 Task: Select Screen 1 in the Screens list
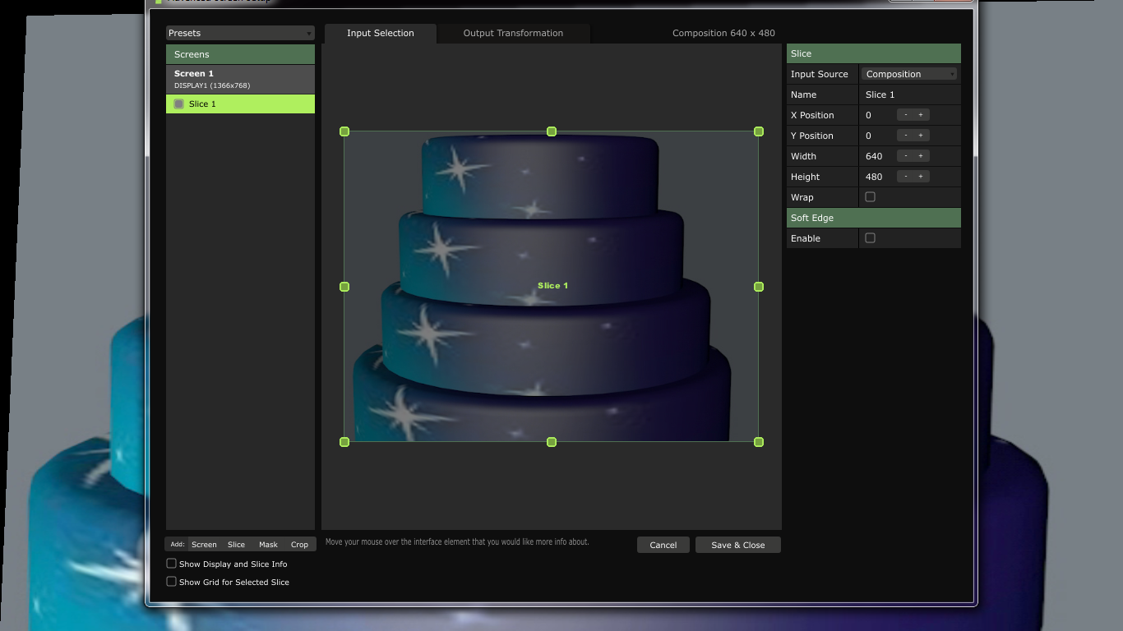coord(240,79)
